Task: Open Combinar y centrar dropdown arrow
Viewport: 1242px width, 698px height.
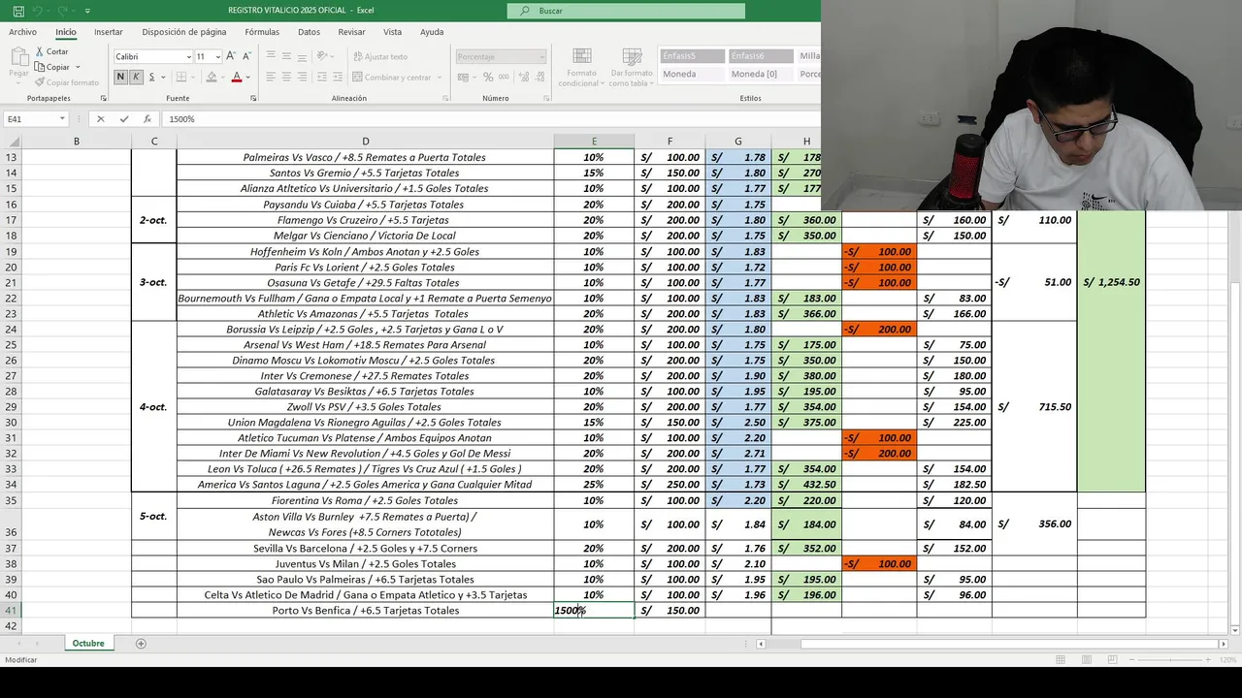Action: 439,77
